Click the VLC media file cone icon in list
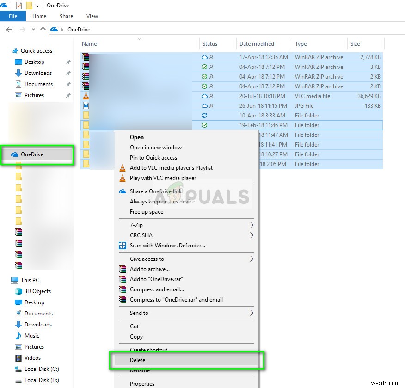 [x=86, y=96]
